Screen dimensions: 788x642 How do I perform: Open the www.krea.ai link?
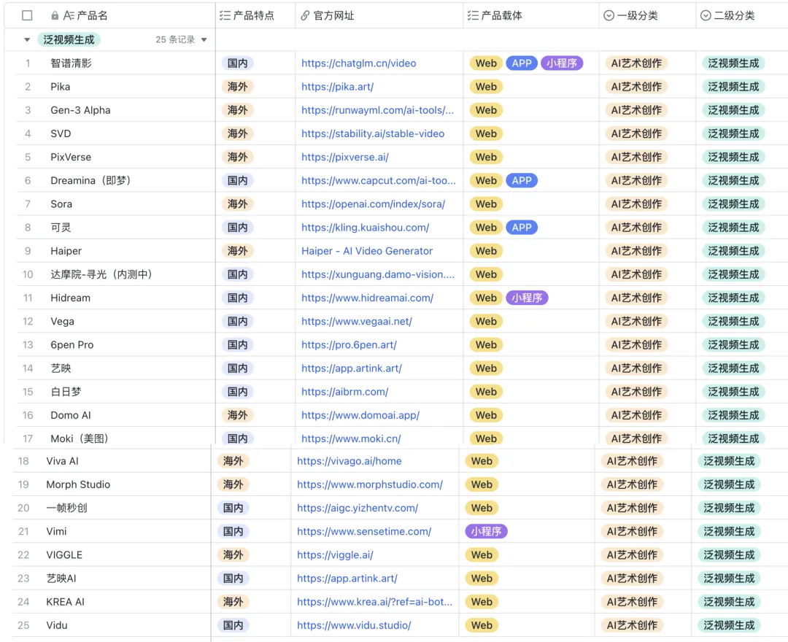coord(374,602)
